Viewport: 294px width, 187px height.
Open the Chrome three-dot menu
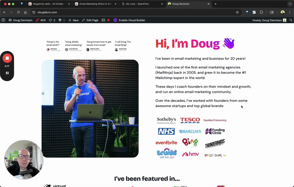[x=290, y=12]
